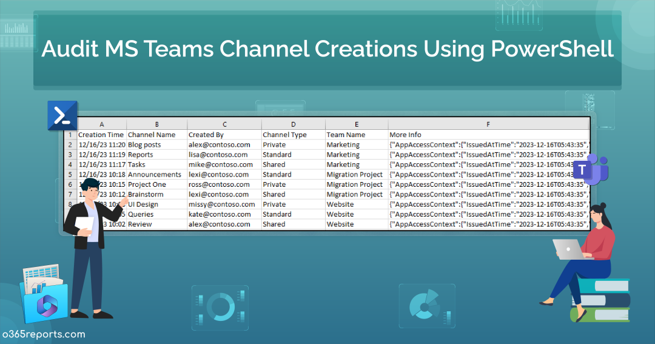Click the "Queries" channel cell
This screenshot has height=344, width=655.
click(x=156, y=214)
